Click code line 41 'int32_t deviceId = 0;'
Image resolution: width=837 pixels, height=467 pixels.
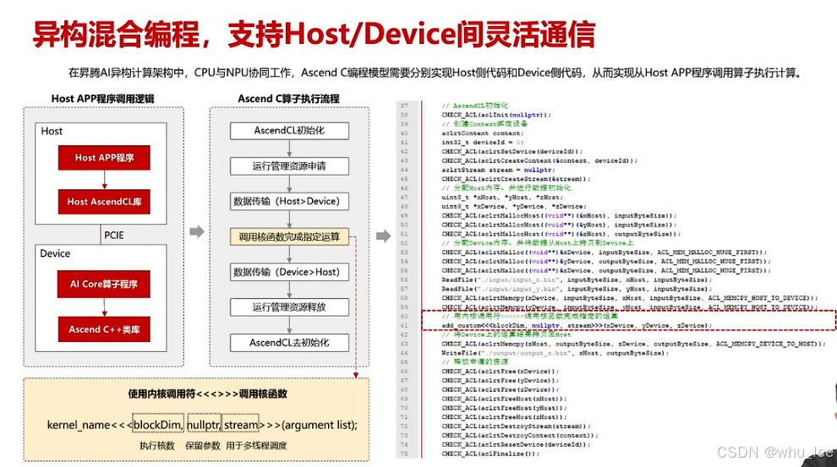point(483,143)
